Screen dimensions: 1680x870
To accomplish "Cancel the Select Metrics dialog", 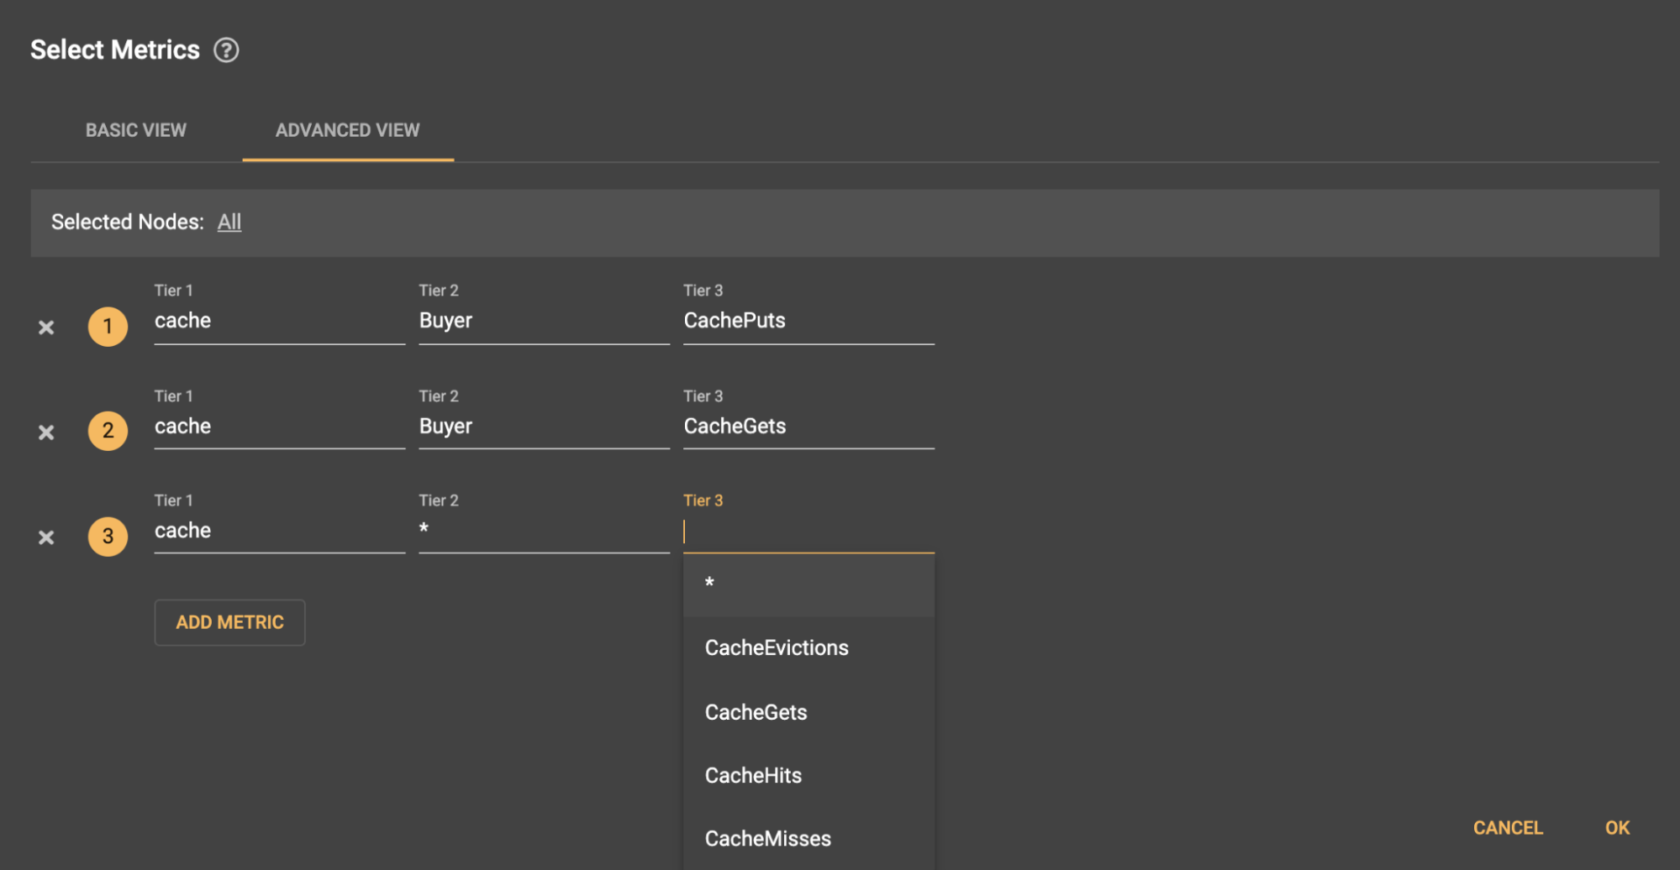I will click(x=1508, y=828).
